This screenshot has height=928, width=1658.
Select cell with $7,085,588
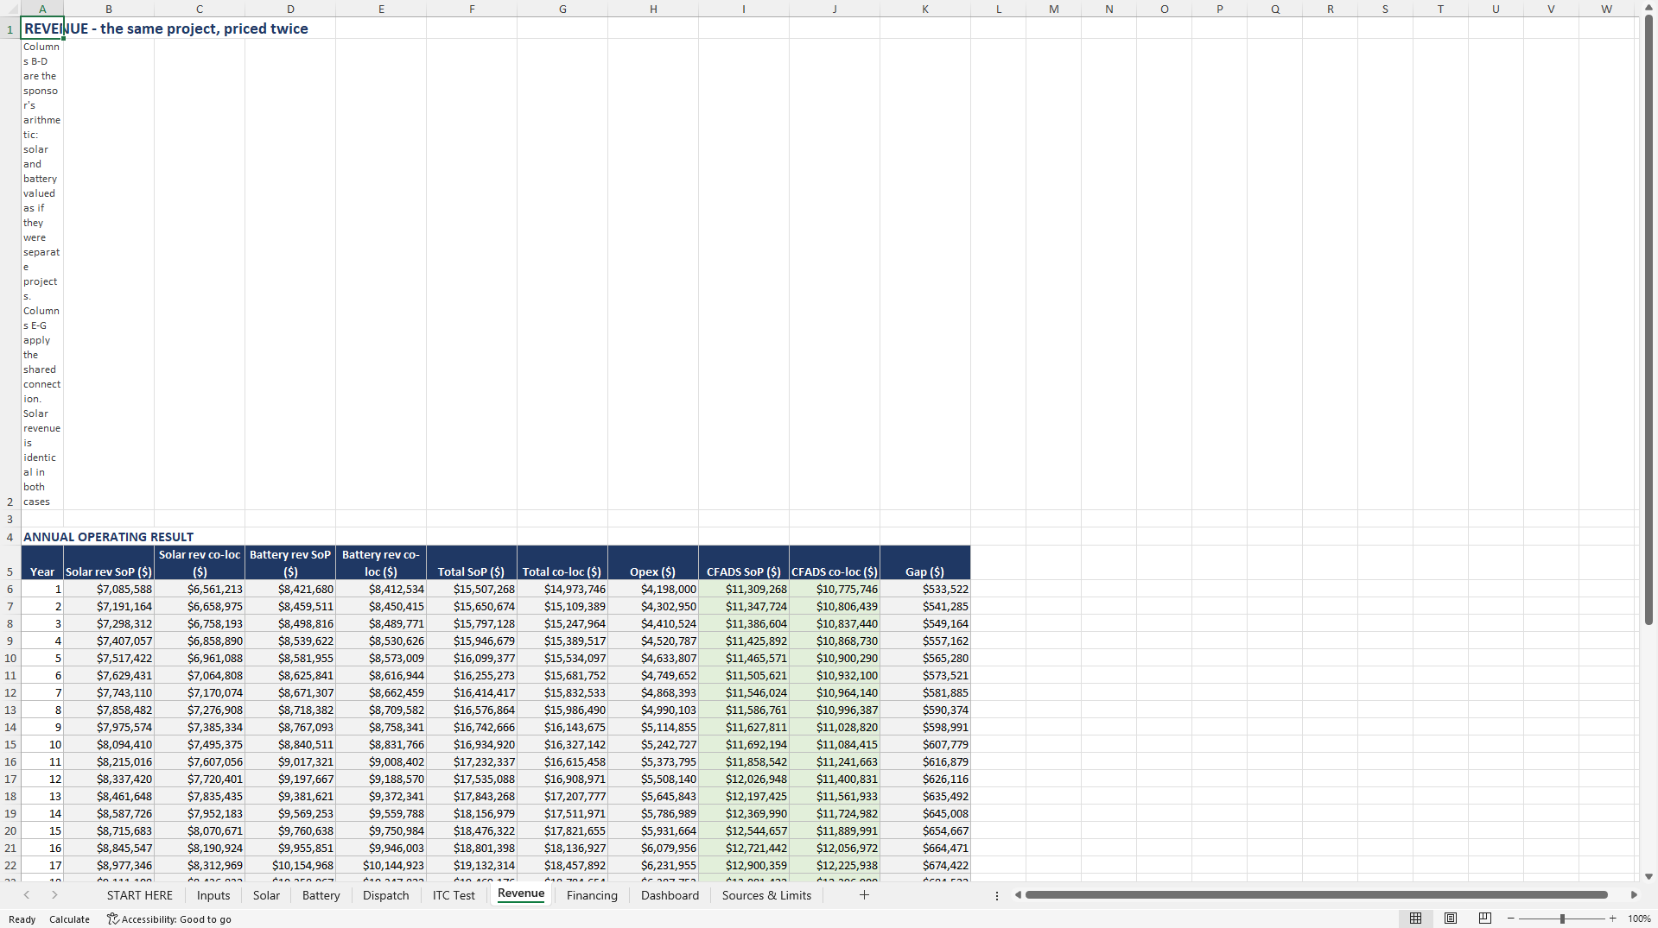(109, 589)
